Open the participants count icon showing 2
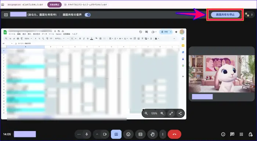This screenshot has height=141, width=257. tap(249, 15)
